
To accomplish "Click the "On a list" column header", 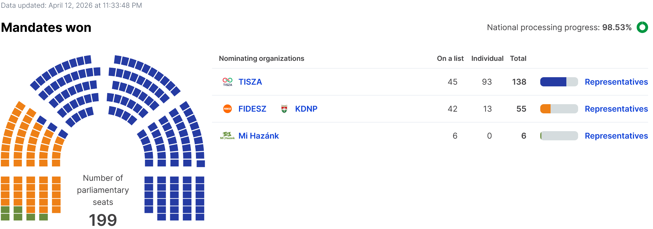I will 450,59.
